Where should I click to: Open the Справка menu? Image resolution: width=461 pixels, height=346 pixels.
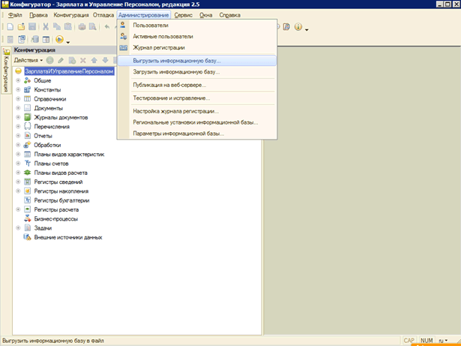pos(229,15)
